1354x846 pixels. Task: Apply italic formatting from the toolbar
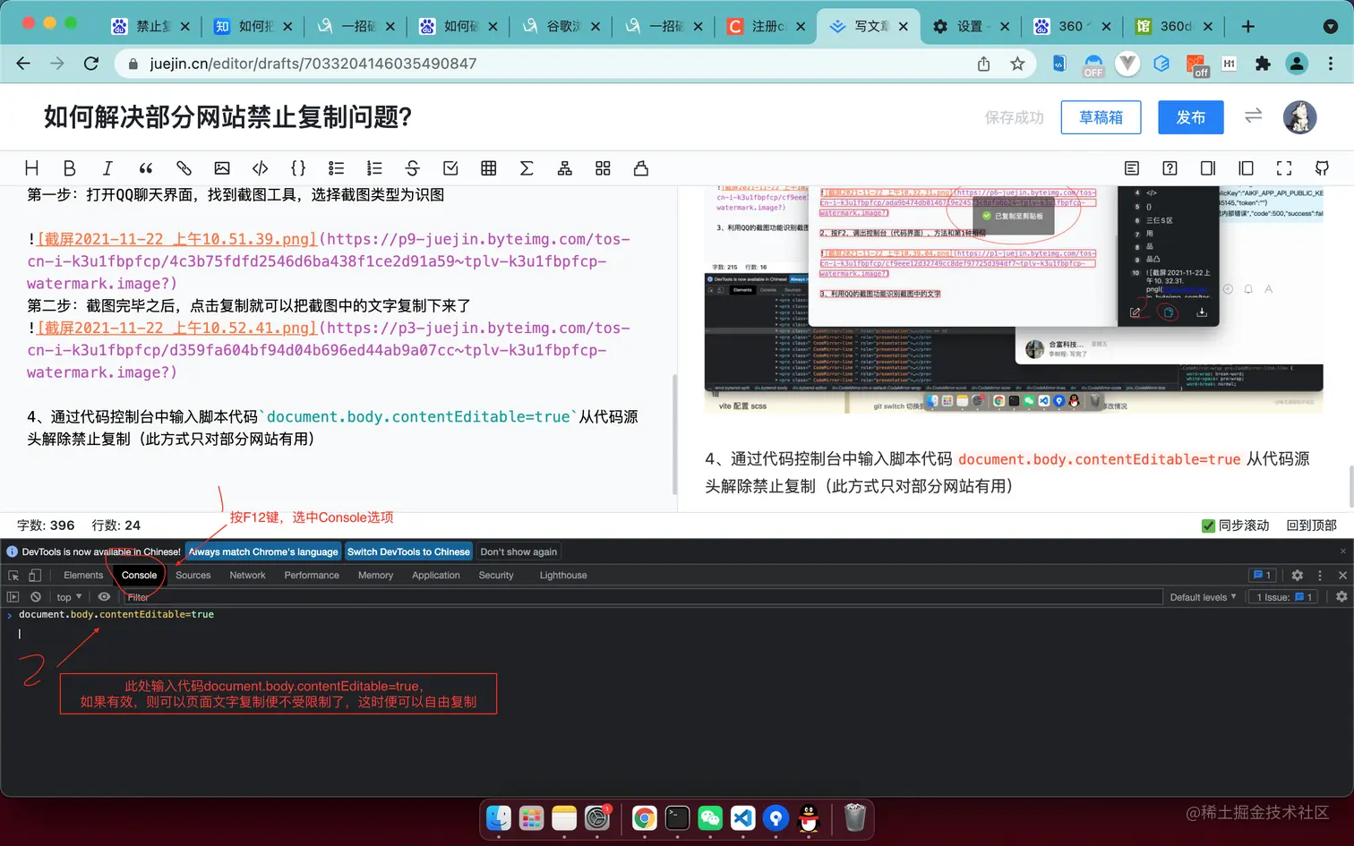(107, 167)
